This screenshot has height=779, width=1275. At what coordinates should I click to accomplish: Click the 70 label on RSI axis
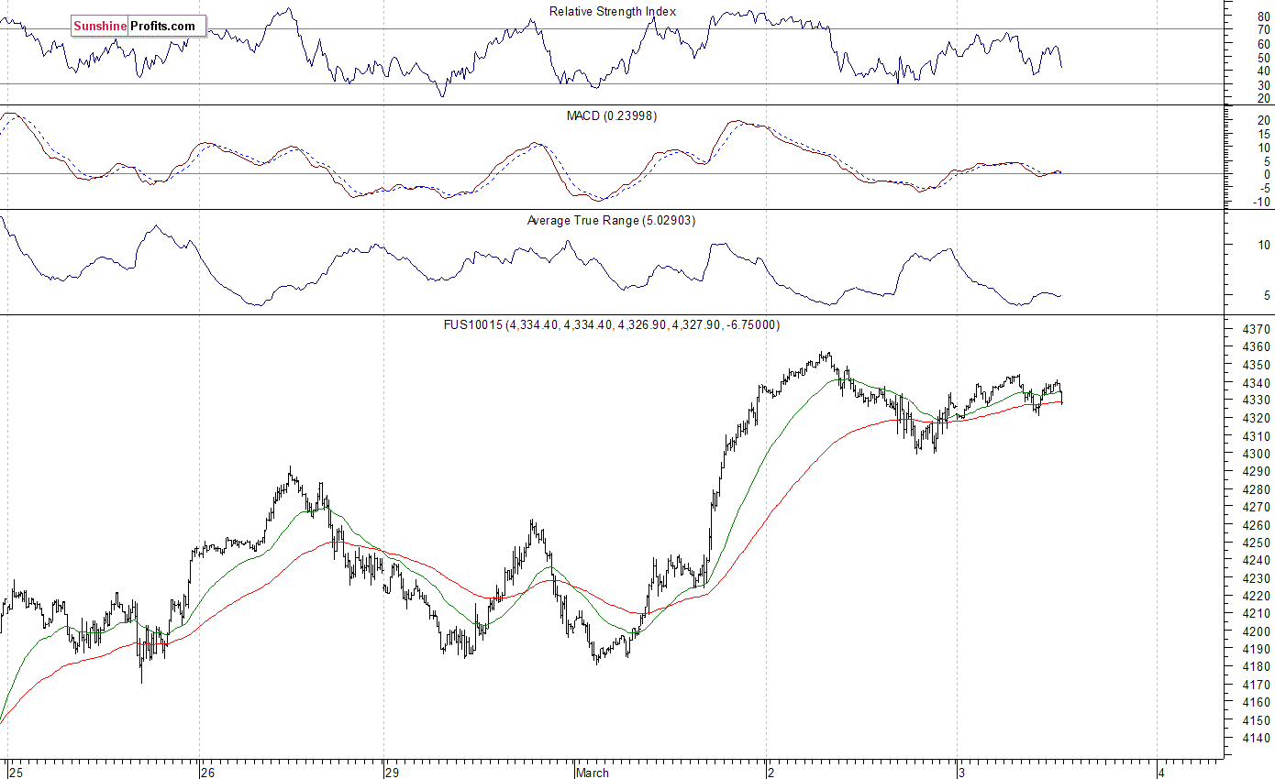click(x=1264, y=30)
